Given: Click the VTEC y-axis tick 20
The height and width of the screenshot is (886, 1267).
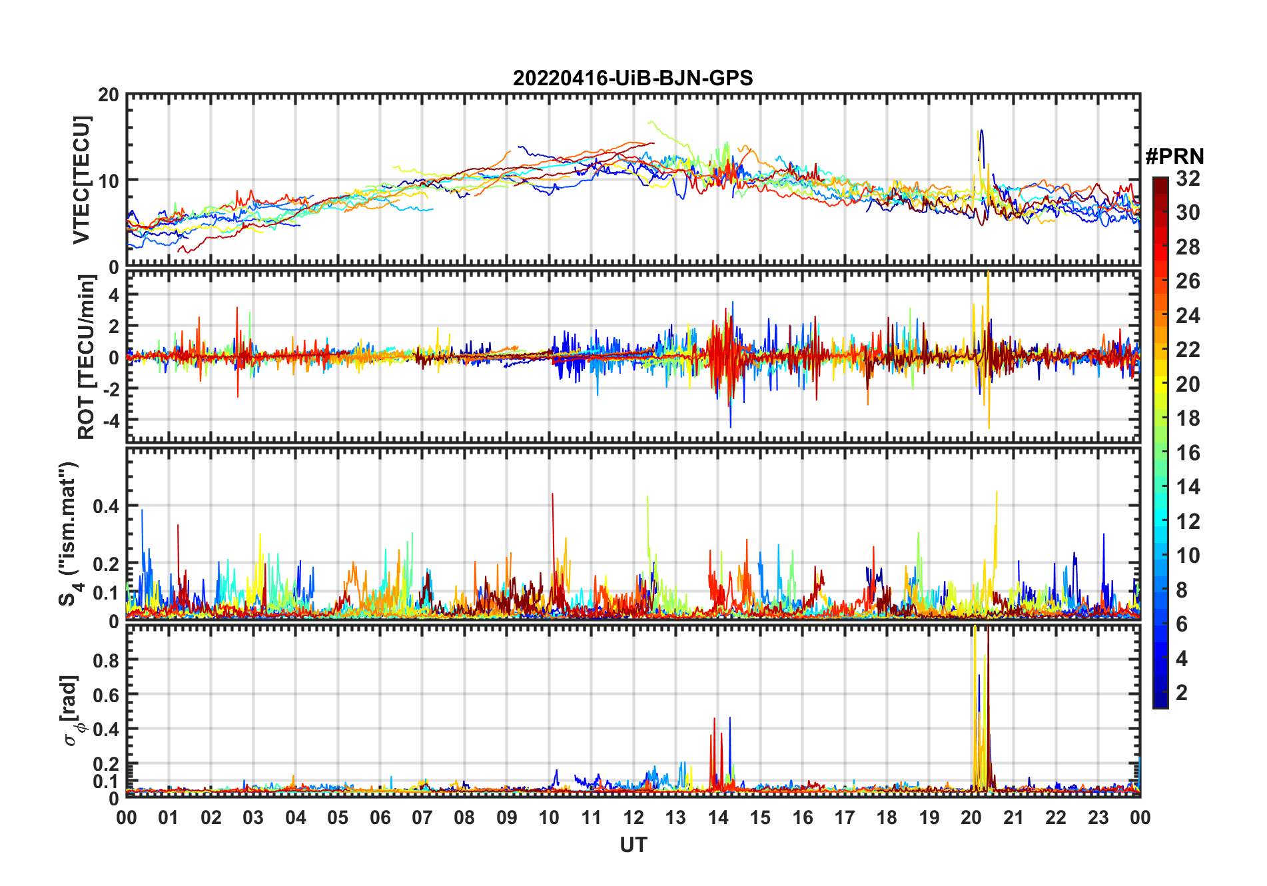Looking at the screenshot, I should coord(109,95).
